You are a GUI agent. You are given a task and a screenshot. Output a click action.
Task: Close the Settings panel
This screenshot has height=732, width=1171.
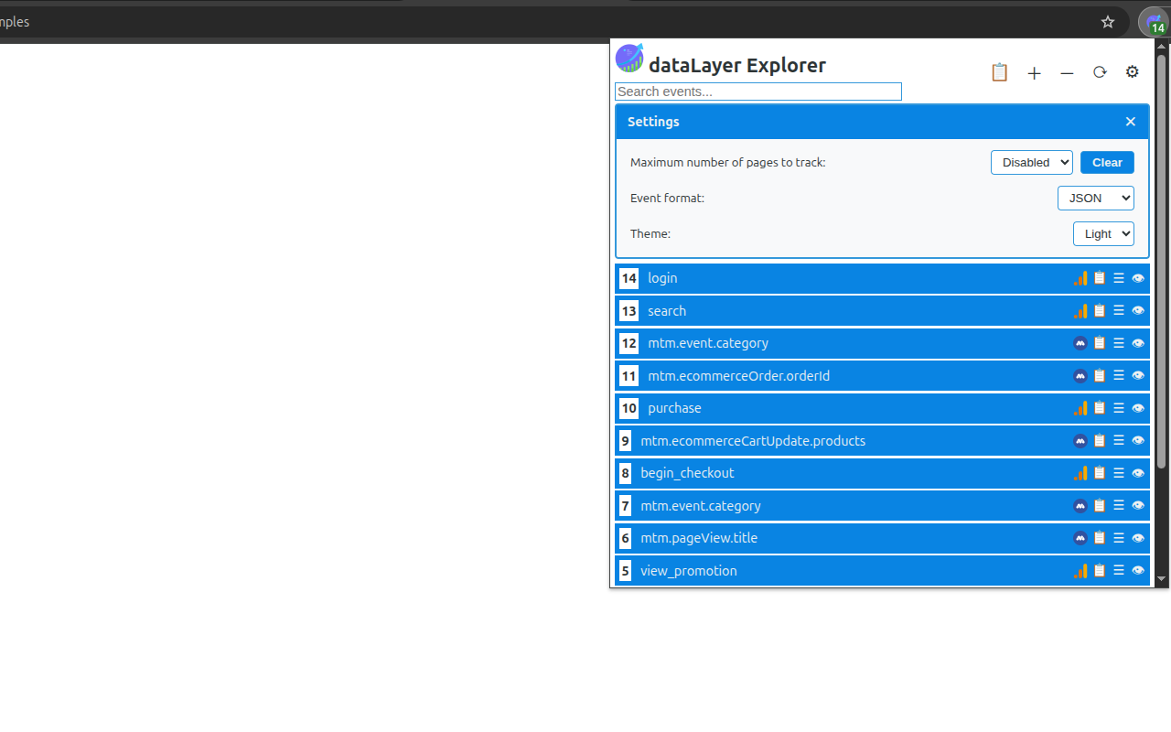[1130, 122]
